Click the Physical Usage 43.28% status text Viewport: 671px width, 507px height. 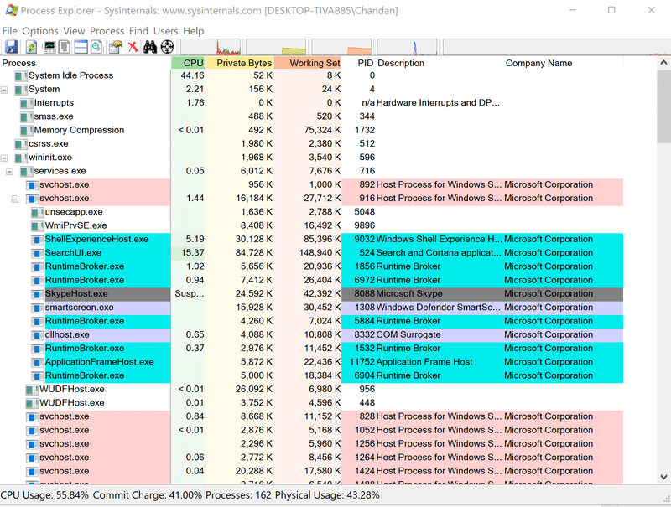pos(327,495)
